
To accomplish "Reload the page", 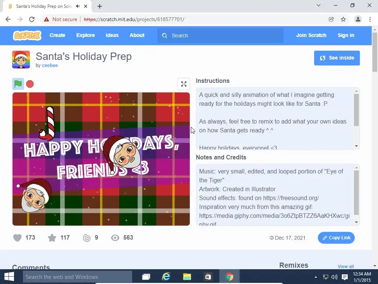I will point(32,19).
